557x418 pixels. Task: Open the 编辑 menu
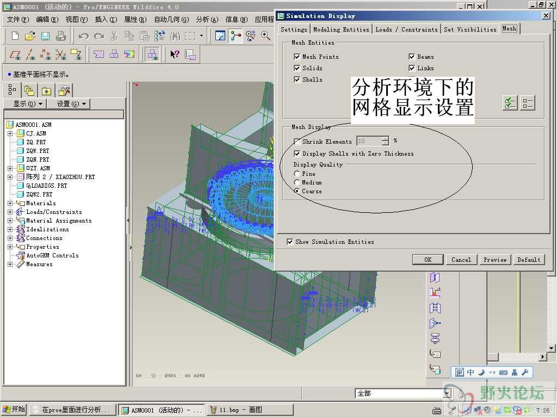(47, 19)
